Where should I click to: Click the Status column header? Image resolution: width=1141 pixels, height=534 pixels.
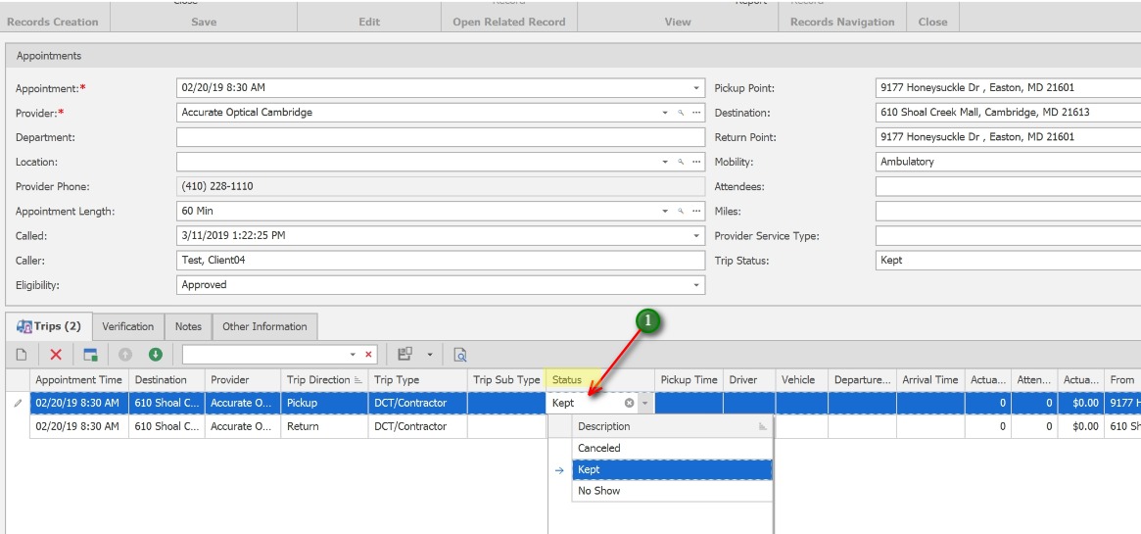[x=600, y=380]
